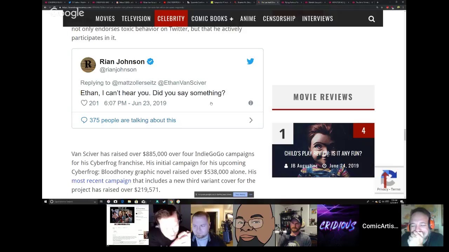
Task: Click the Twitter bird icon on tweet
Action: [x=250, y=62]
